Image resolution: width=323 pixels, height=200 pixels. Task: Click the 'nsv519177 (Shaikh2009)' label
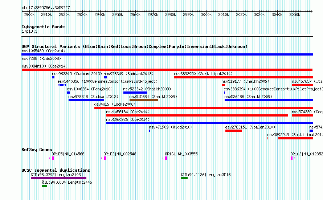[x=246, y=81]
